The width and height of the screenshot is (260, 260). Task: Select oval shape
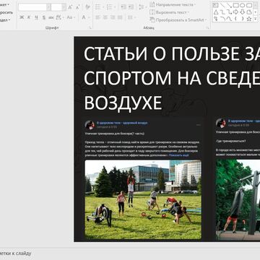243,5
